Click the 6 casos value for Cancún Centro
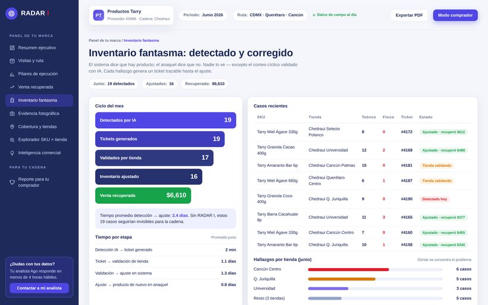Image resolution: width=488 pixels, height=305 pixels. (x=464, y=269)
